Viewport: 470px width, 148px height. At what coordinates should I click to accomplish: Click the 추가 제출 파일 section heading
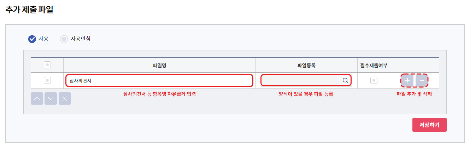(x=29, y=10)
